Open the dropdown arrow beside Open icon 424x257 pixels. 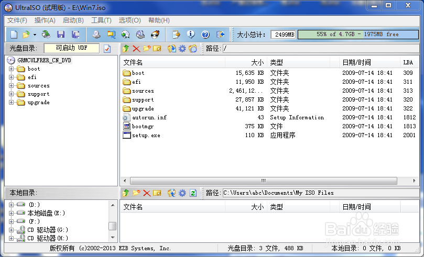click(x=35, y=35)
